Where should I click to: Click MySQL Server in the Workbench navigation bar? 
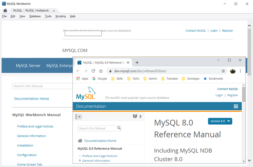pos(28,66)
